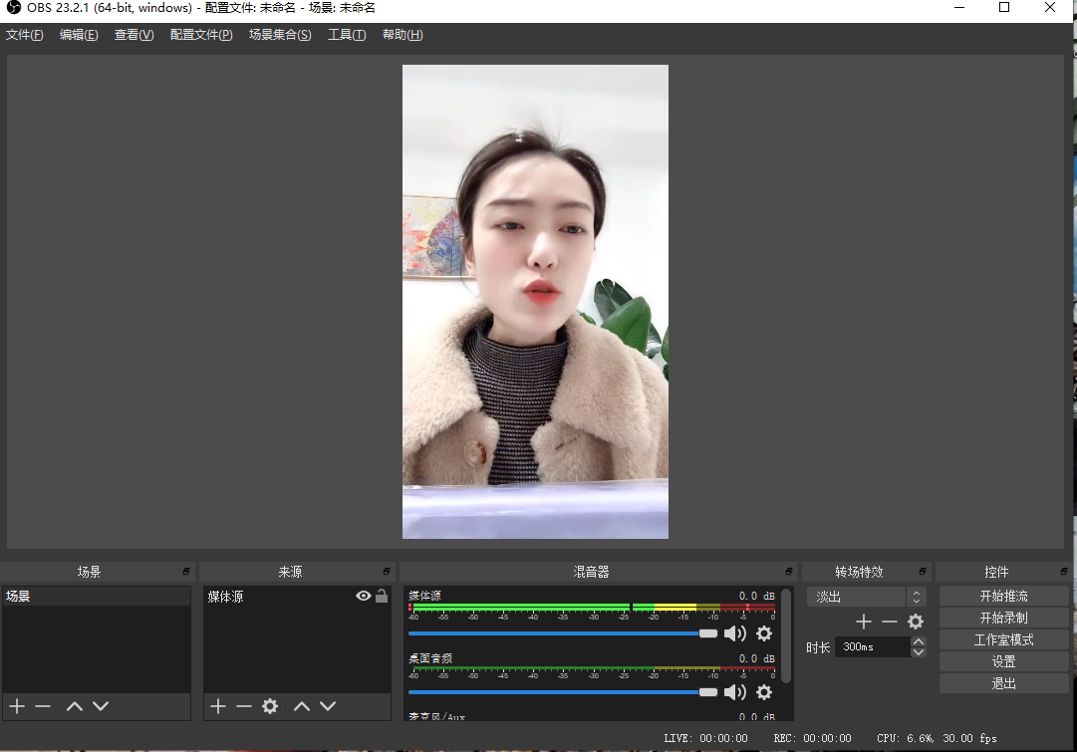This screenshot has width=1077, height=752.
Task: Move the source down in 来源 list
Action: [328, 706]
